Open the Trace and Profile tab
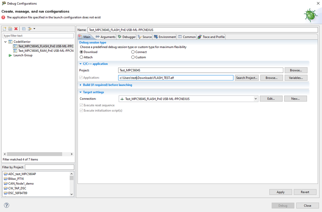 (211, 37)
